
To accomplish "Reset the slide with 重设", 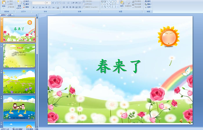I will tap(26, 4).
